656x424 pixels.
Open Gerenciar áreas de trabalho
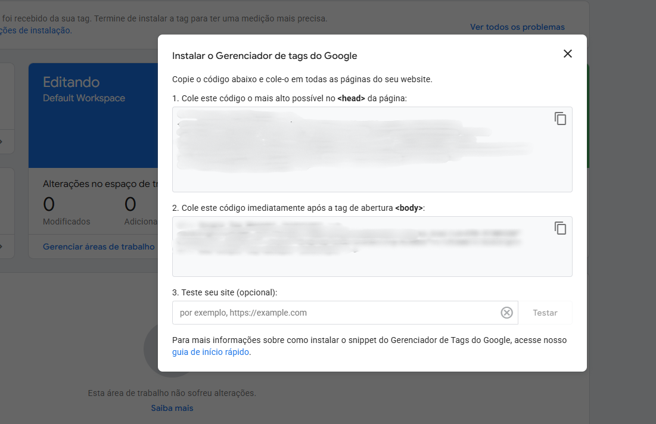coord(98,247)
